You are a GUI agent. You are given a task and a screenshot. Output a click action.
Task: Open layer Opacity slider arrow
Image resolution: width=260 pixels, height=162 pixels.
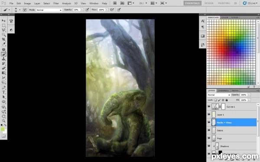[249, 95]
